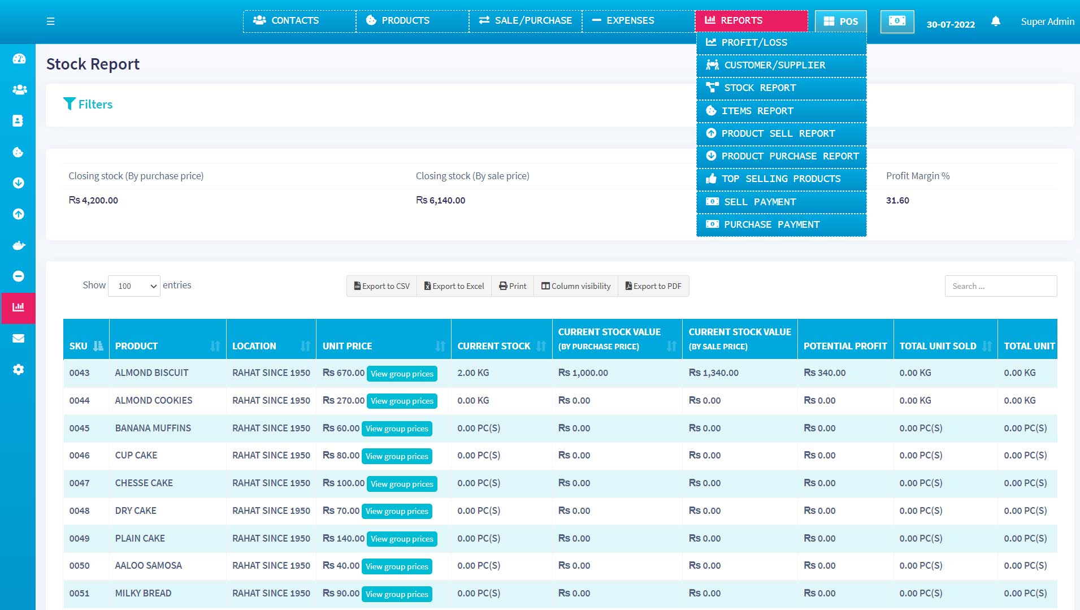This screenshot has width=1080, height=610.
Task: Open the entries count dropdown
Action: pyautogui.click(x=134, y=286)
